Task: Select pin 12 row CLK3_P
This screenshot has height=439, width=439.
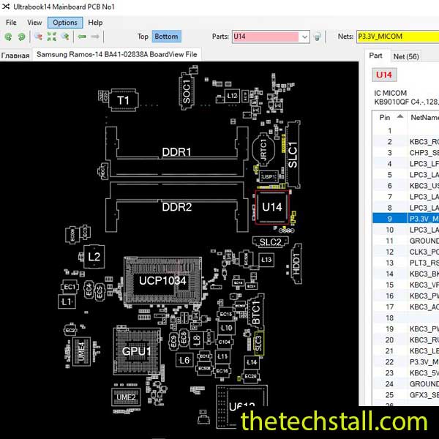Action: 406,252
